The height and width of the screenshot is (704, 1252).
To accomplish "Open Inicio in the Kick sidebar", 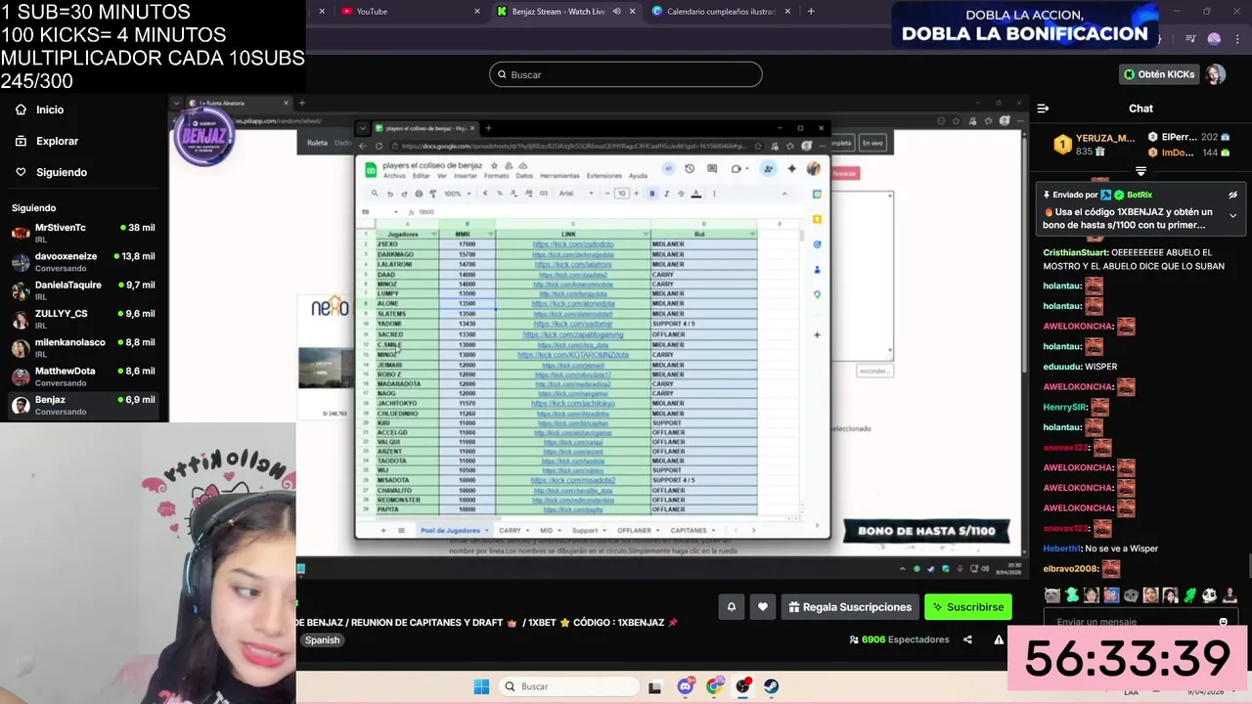I will pos(39,110).
